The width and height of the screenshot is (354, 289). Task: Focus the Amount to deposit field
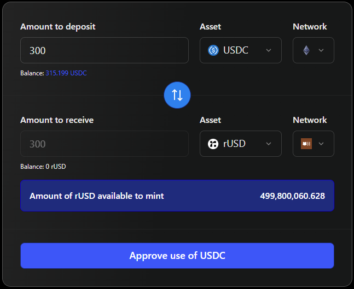pos(105,50)
